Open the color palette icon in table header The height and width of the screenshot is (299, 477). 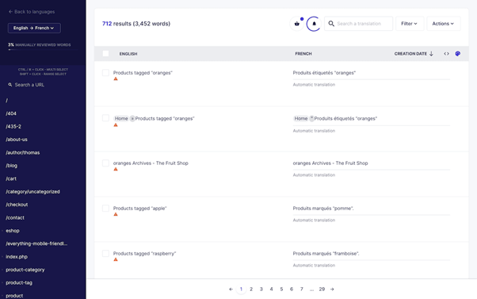[457, 54]
